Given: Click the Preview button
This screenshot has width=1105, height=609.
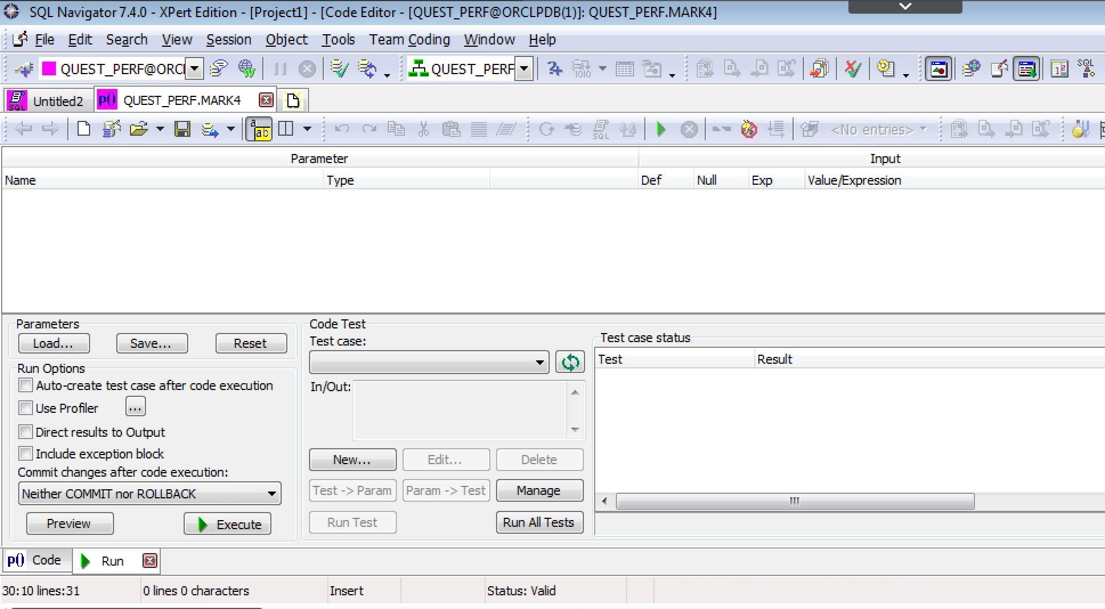Looking at the screenshot, I should (x=70, y=523).
